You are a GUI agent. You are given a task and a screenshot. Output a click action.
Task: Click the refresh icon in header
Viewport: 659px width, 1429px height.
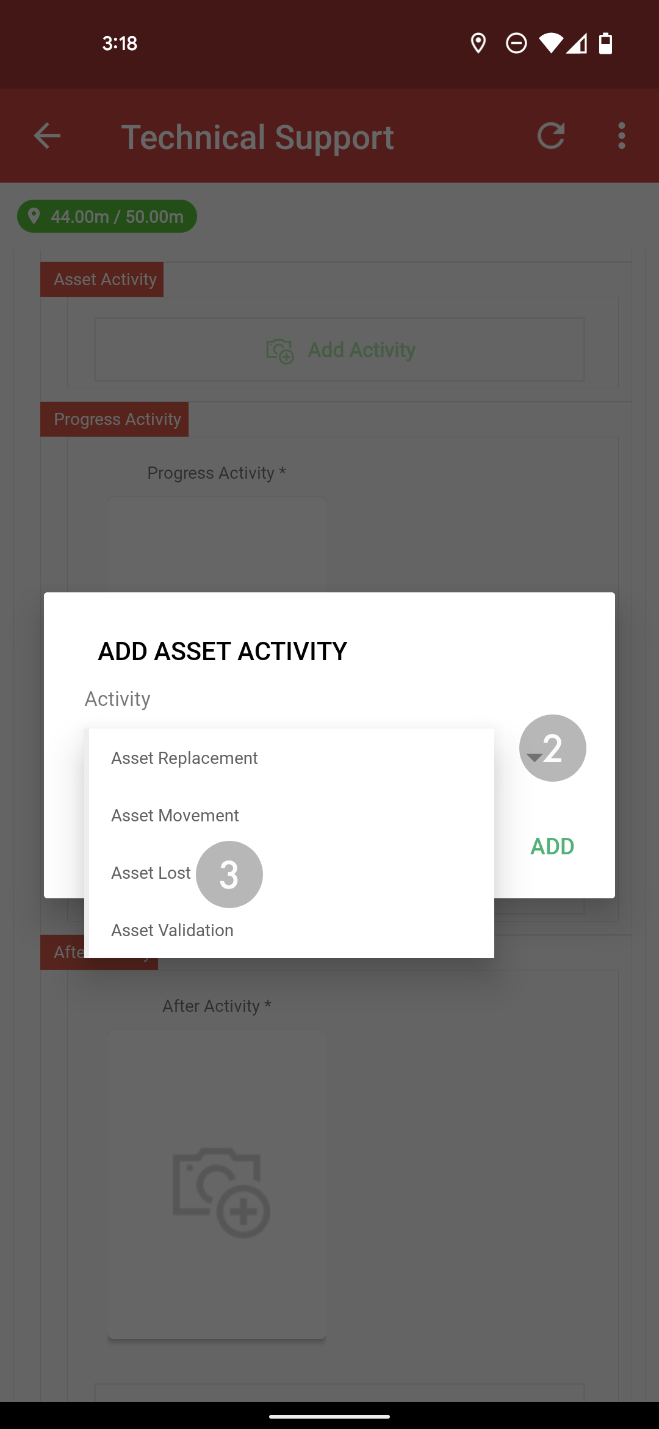tap(551, 136)
